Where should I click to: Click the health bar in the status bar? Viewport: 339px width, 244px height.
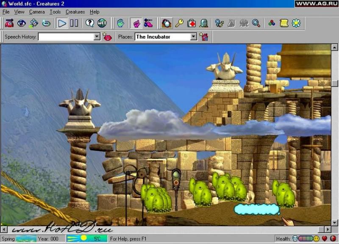(305, 239)
